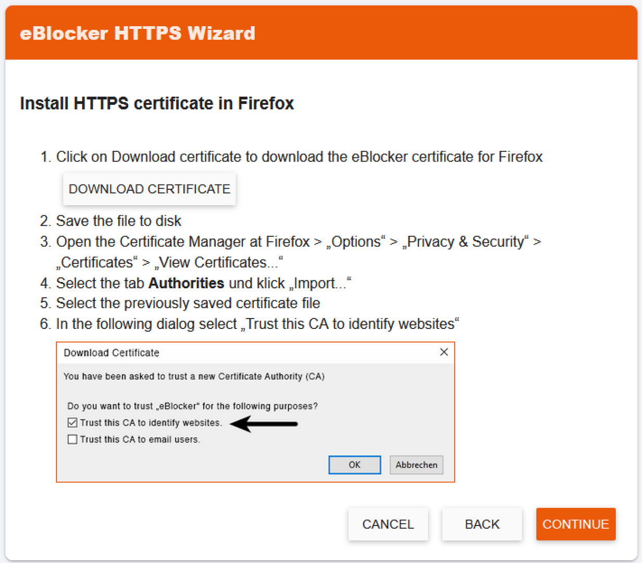Click the eBlocker HTTPS Wizard header title

click(138, 33)
